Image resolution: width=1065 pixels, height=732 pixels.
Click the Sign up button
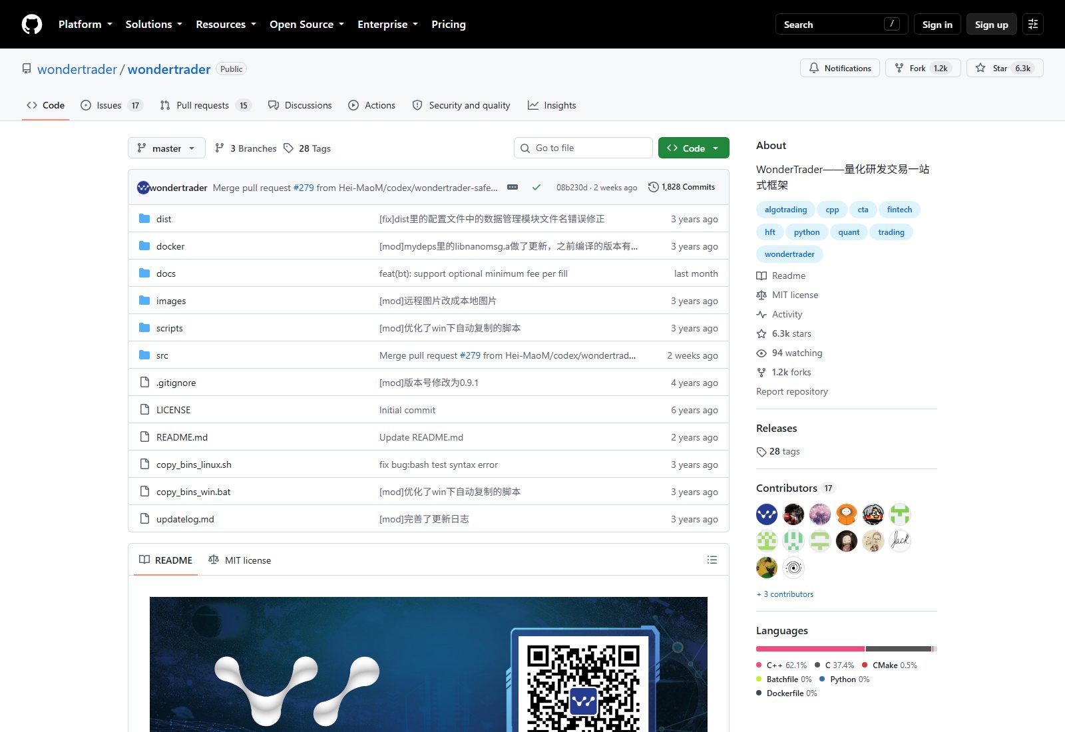click(x=992, y=24)
